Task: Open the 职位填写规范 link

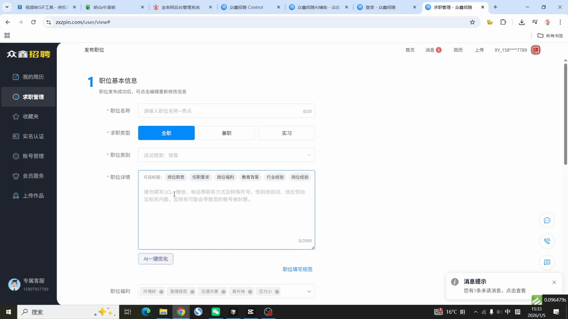Action: pyautogui.click(x=297, y=269)
